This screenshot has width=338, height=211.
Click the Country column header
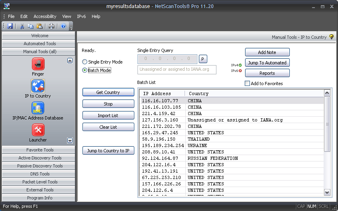254,94
